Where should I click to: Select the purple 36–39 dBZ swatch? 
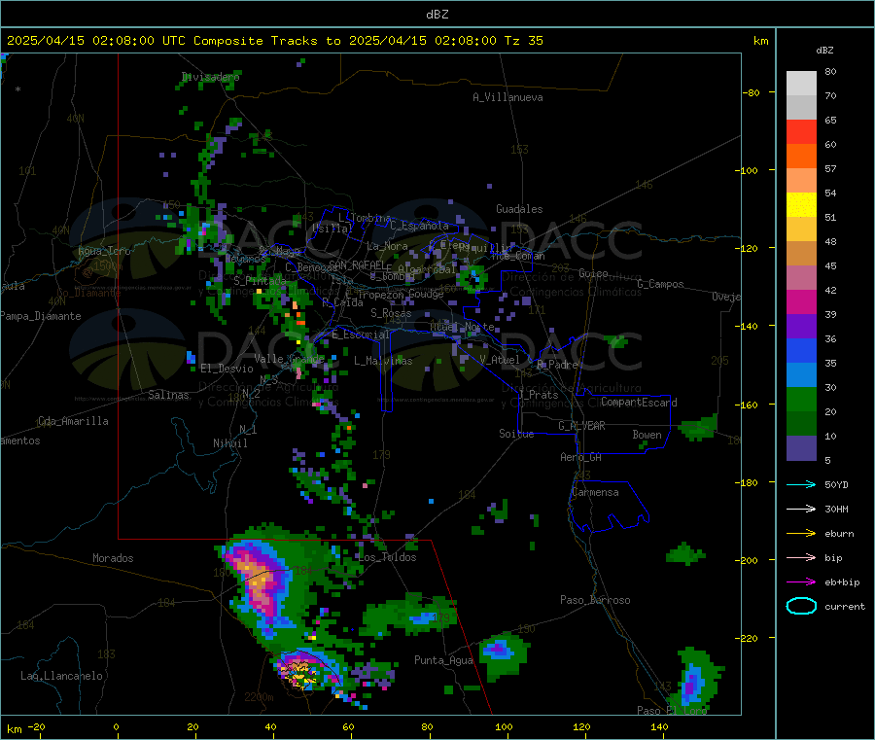point(801,327)
